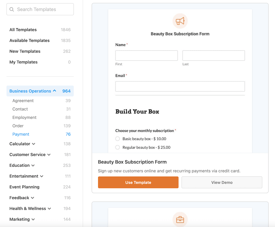Focus the Search Templates input field
Image resolution: width=275 pixels, height=227 pixels.
40,9
